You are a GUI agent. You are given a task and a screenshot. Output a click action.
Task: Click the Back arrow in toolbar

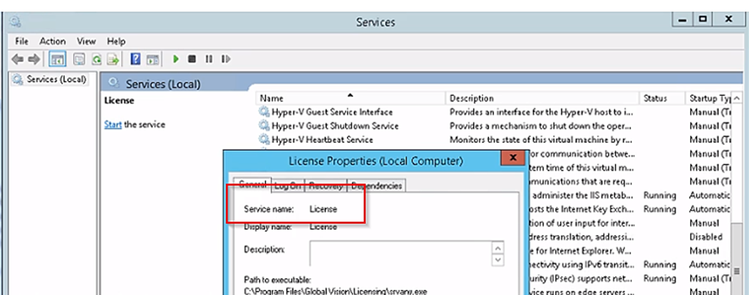[18, 59]
